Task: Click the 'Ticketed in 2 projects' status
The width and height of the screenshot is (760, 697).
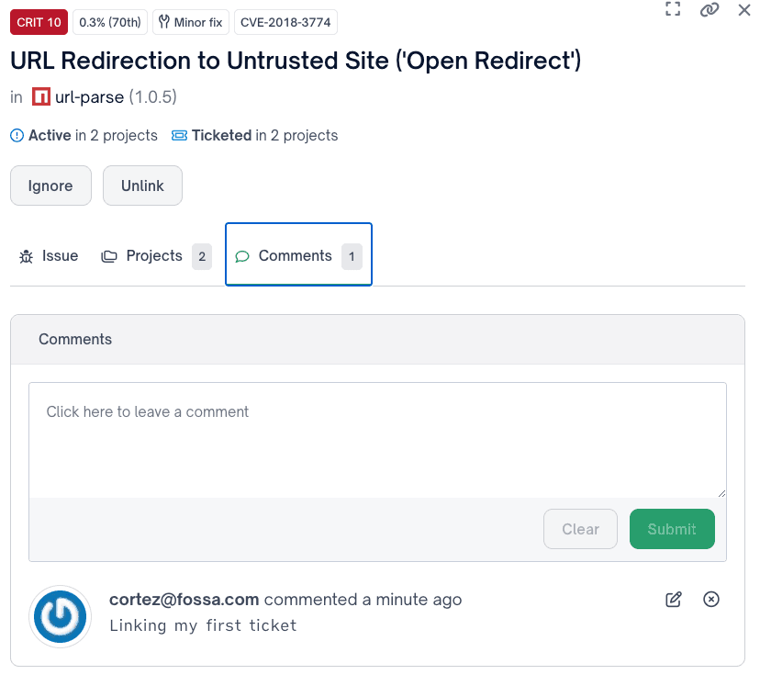Action: pos(255,135)
